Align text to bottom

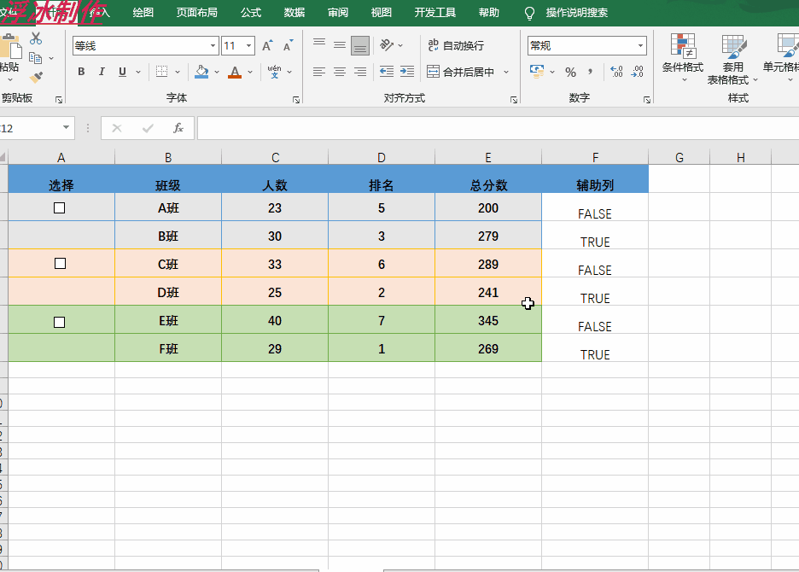(359, 46)
